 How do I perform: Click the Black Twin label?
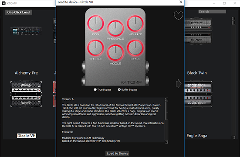click(x=197, y=73)
